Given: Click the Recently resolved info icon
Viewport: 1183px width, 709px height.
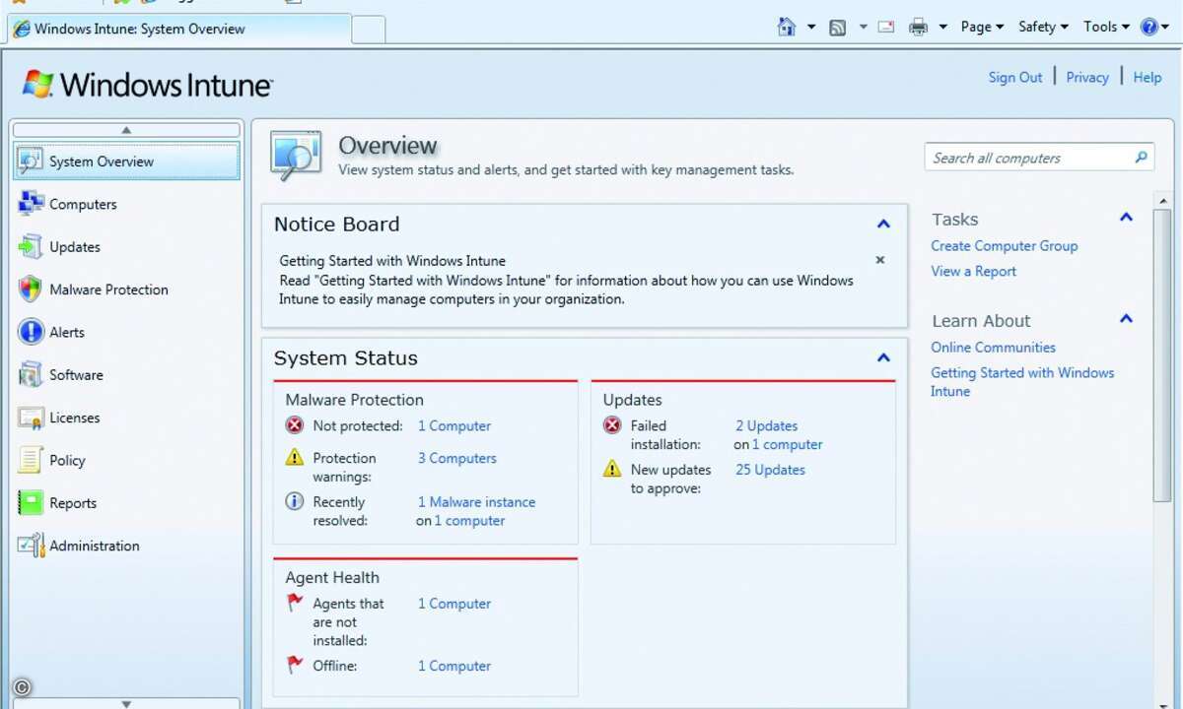Looking at the screenshot, I should [295, 501].
